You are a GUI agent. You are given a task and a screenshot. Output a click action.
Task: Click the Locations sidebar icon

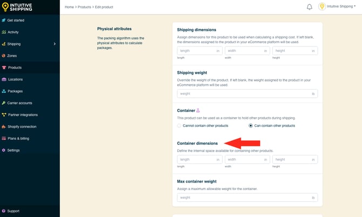pos(4,79)
